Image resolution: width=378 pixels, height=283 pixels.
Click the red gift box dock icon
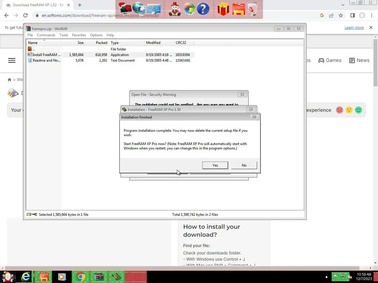(223, 9)
